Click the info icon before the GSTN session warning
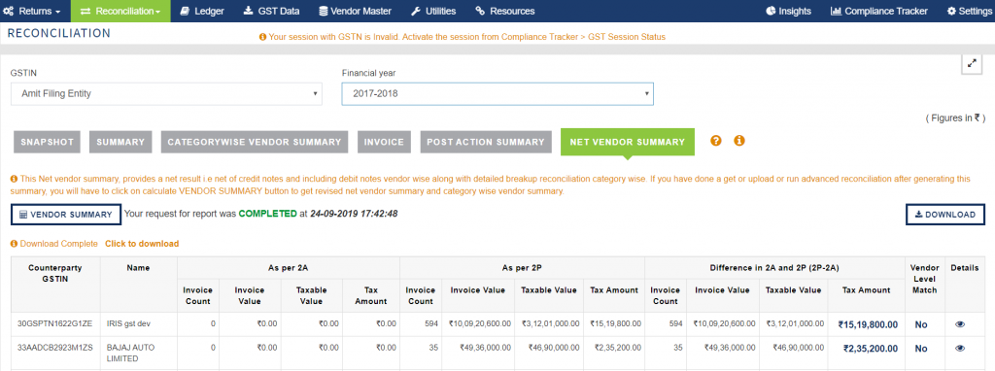The image size is (995, 371). (x=262, y=38)
